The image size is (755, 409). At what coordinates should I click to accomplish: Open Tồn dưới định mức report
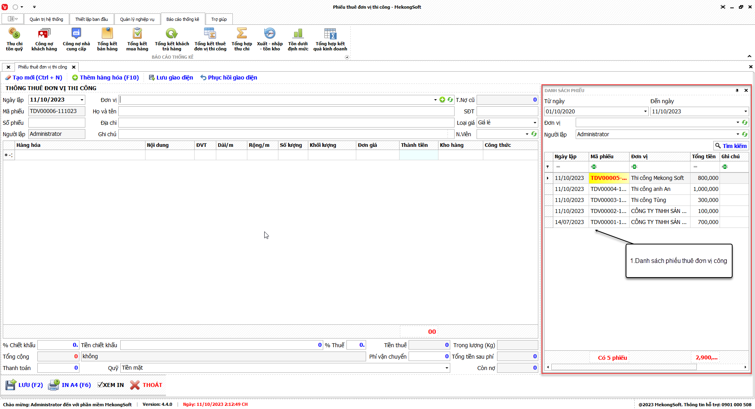coord(298,39)
